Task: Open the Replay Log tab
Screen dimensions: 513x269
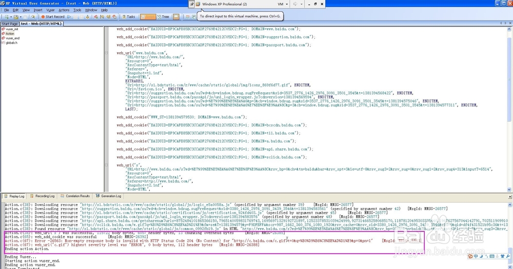Action: coord(14,196)
